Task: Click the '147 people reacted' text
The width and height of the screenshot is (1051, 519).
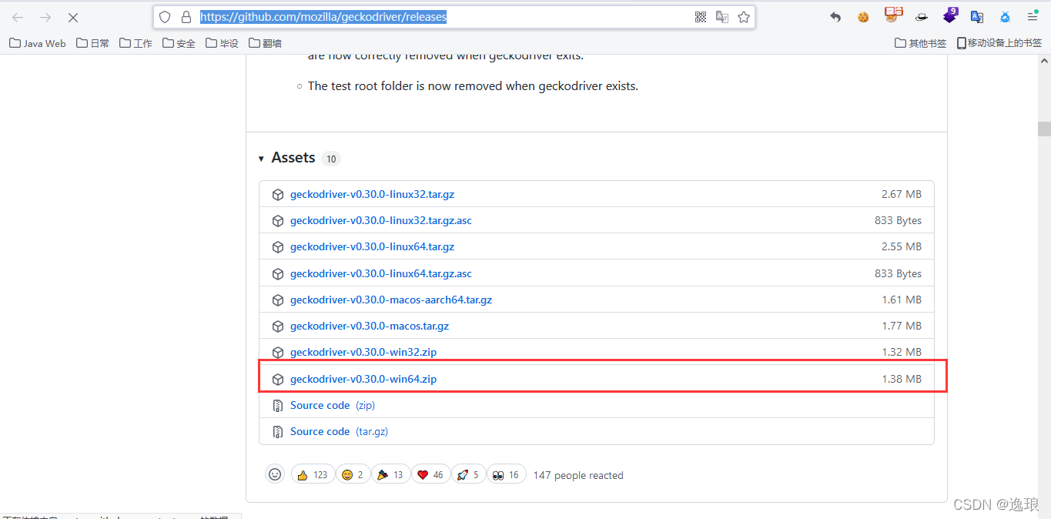Action: pyautogui.click(x=578, y=475)
